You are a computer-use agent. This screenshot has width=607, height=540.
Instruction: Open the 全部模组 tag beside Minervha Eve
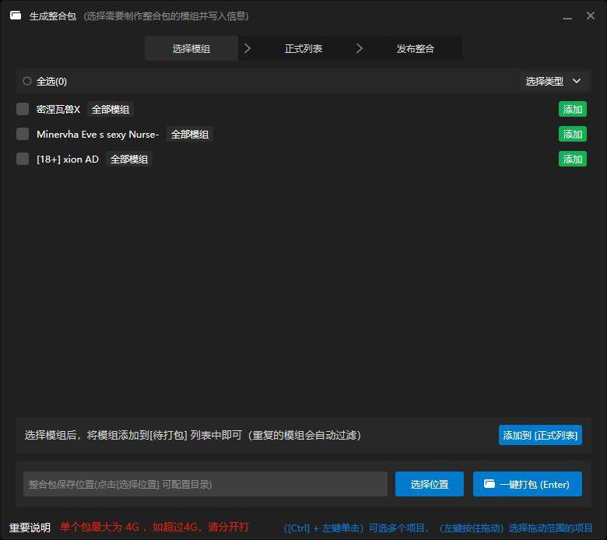[x=190, y=134]
